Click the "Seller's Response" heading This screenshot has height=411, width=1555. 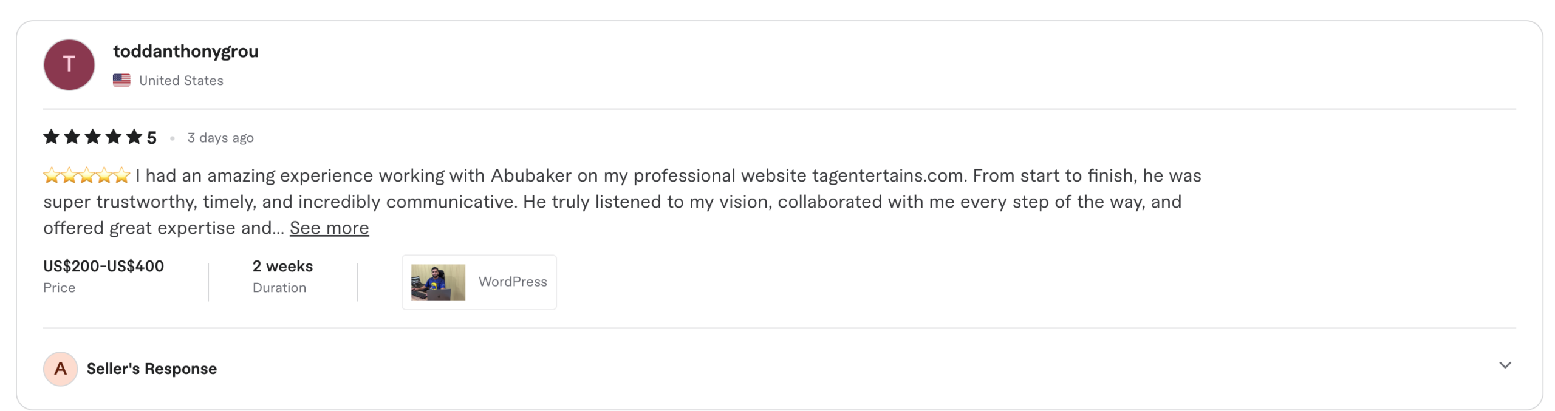tap(152, 369)
